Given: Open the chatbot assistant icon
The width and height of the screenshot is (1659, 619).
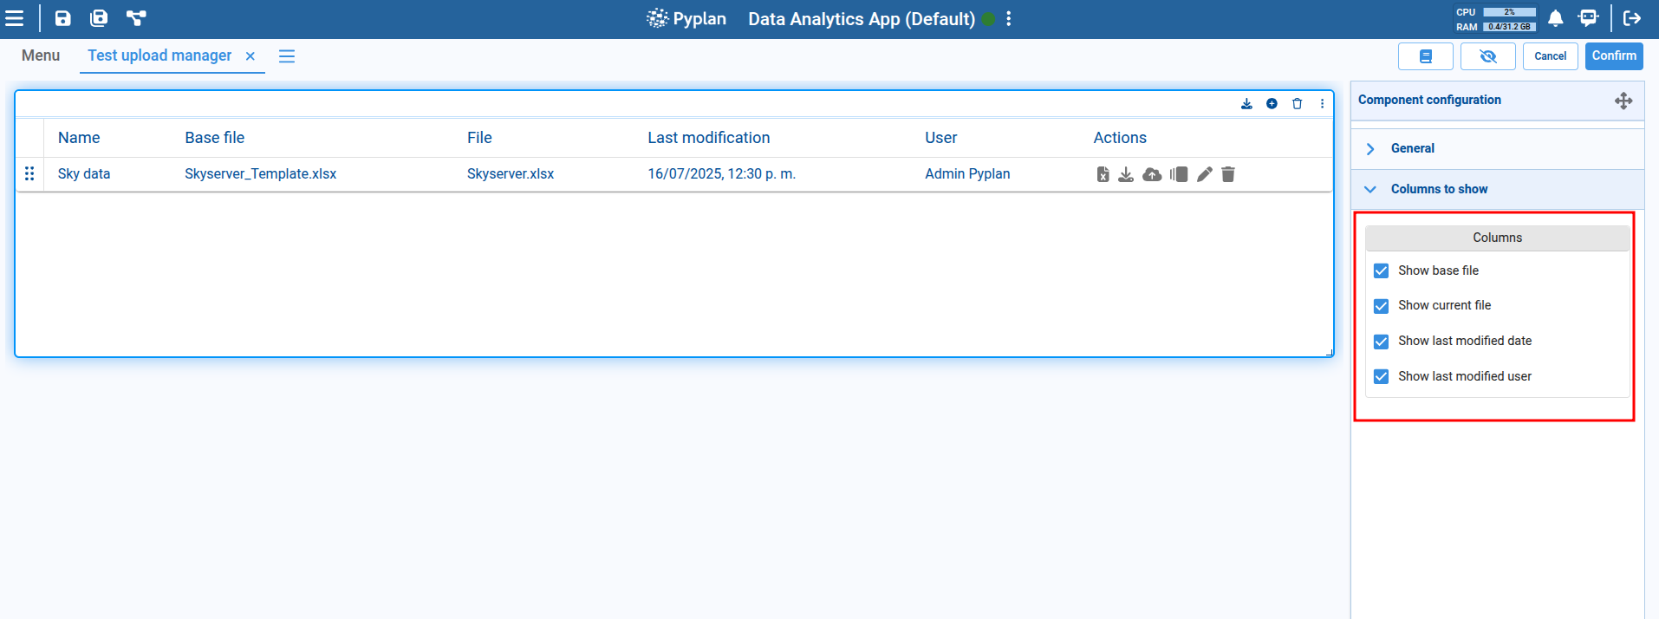Looking at the screenshot, I should (1588, 18).
